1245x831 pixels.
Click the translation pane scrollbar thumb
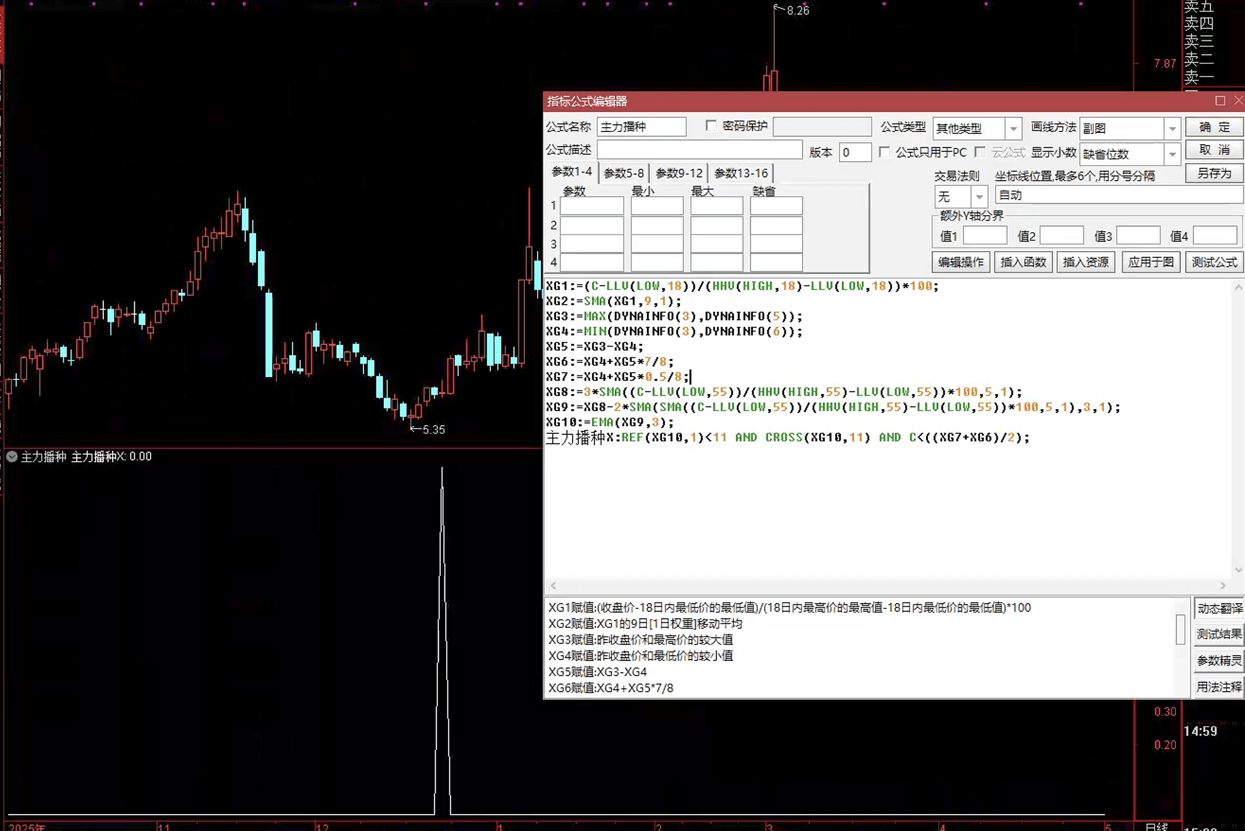coord(1180,629)
